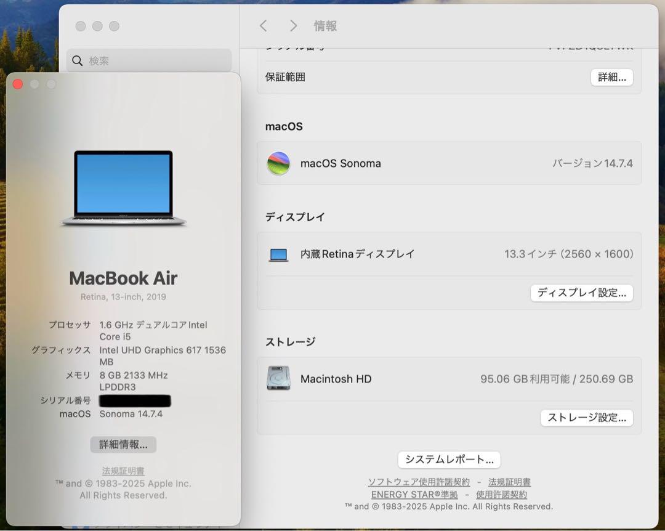Click '保証範囲' row label

pyautogui.click(x=285, y=77)
